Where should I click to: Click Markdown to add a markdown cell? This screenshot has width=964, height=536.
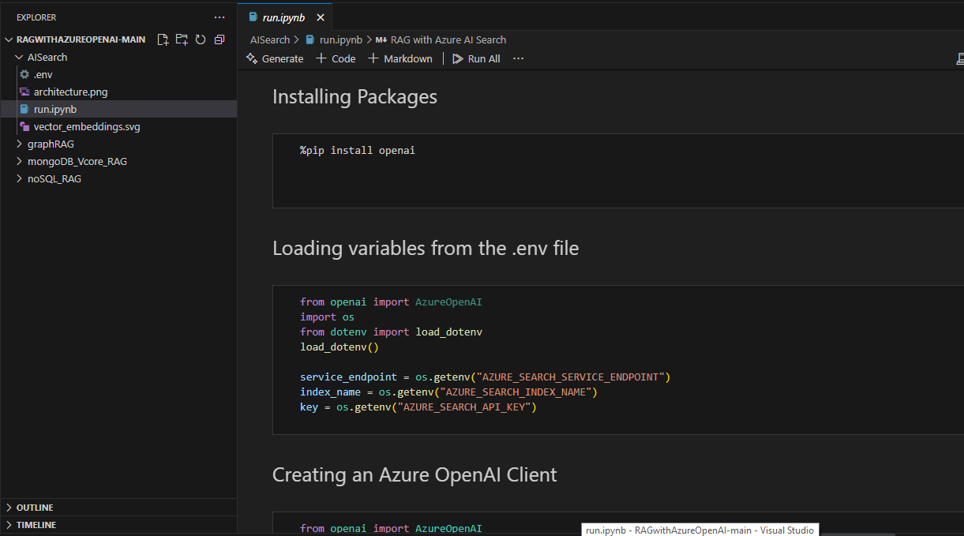(399, 58)
